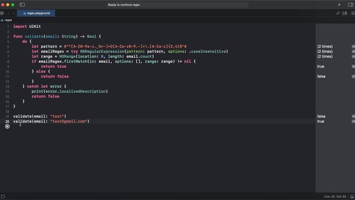Screen dimensions: 355x200
Task: Click "UIKit" on the first line
Action: [35, 27]
